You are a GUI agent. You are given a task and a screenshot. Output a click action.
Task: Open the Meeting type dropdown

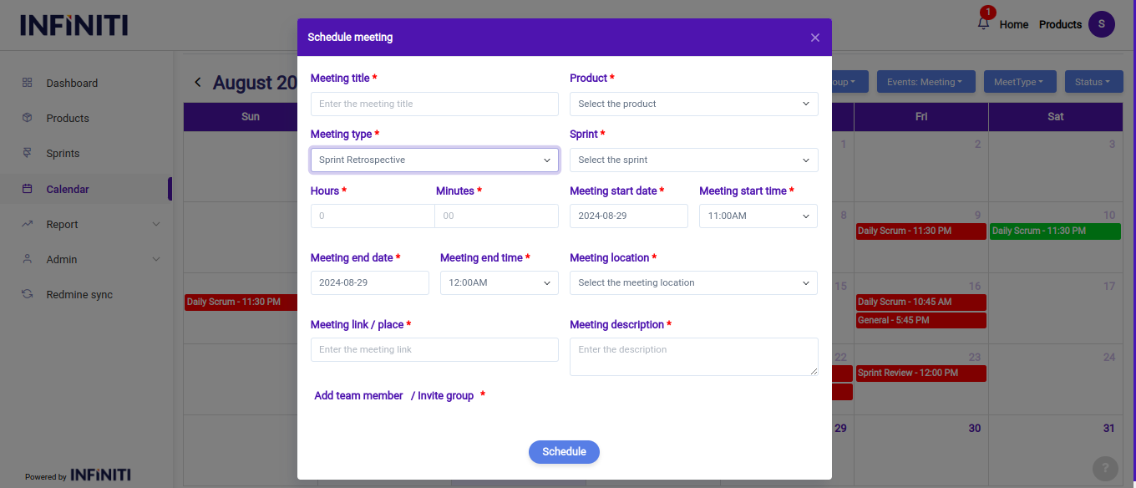pyautogui.click(x=434, y=160)
